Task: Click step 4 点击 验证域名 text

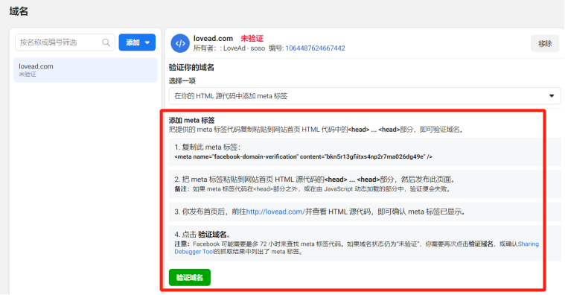Action: pyautogui.click(x=202, y=235)
